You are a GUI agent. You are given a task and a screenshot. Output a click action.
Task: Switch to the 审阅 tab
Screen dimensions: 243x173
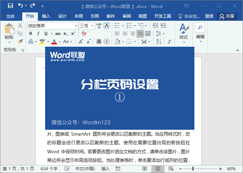point(127,16)
